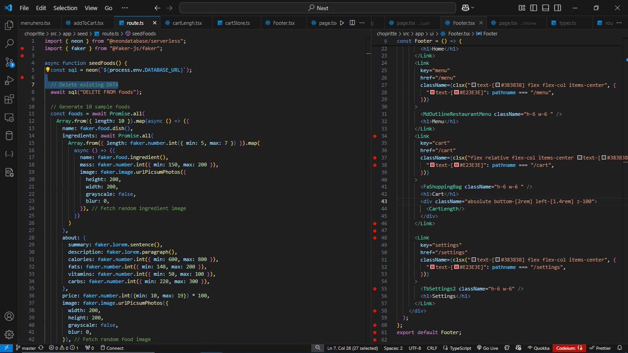
Task: Open the Remote Explorer view
Action: (8, 117)
